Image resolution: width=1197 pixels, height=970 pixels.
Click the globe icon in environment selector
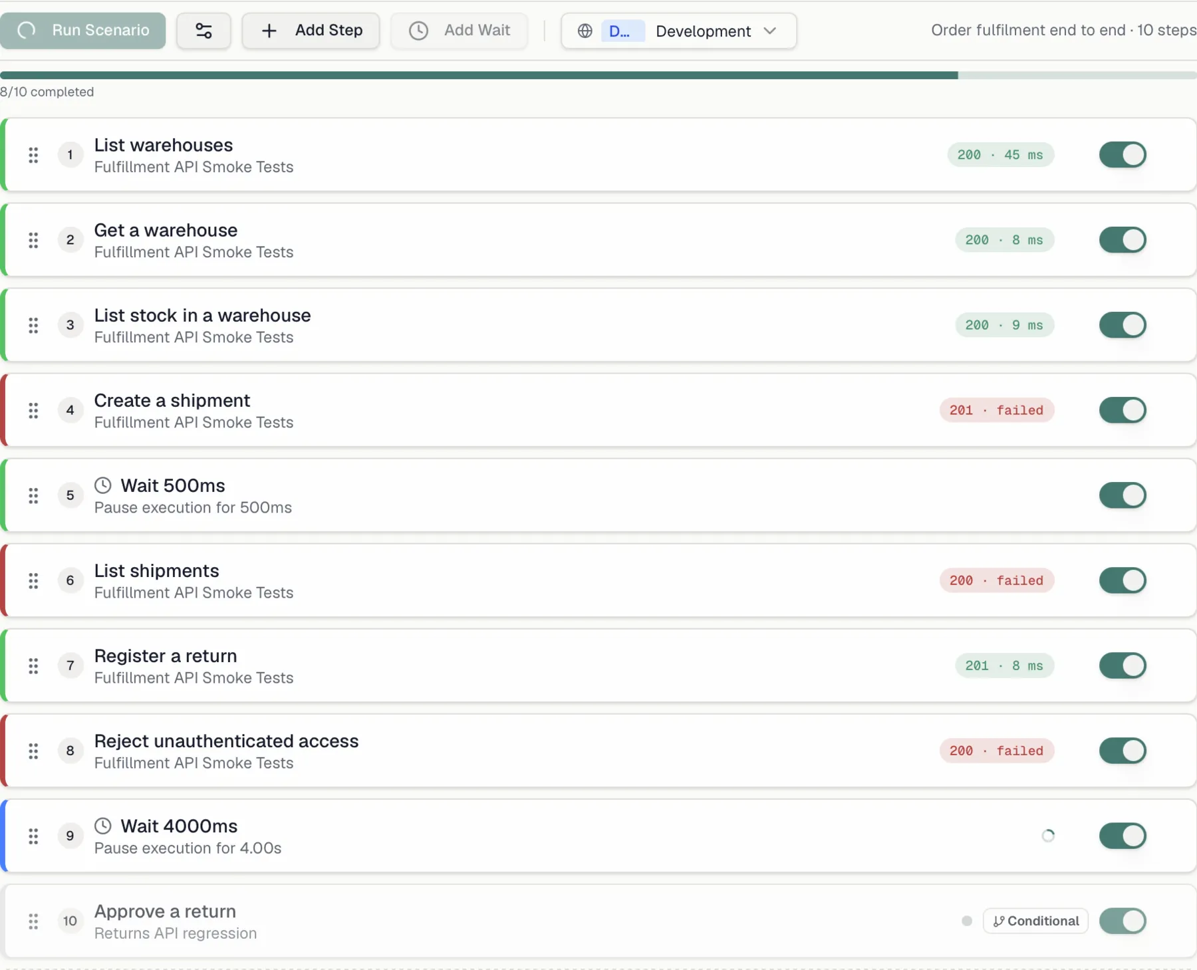[585, 31]
